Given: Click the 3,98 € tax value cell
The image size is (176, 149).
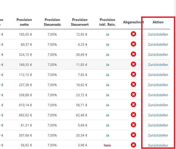Looking at the screenshot, I should point(82,145).
